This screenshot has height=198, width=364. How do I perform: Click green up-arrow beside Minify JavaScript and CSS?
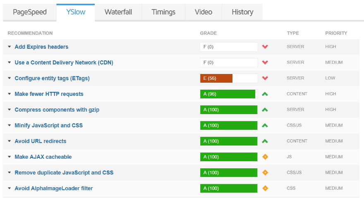click(x=265, y=126)
